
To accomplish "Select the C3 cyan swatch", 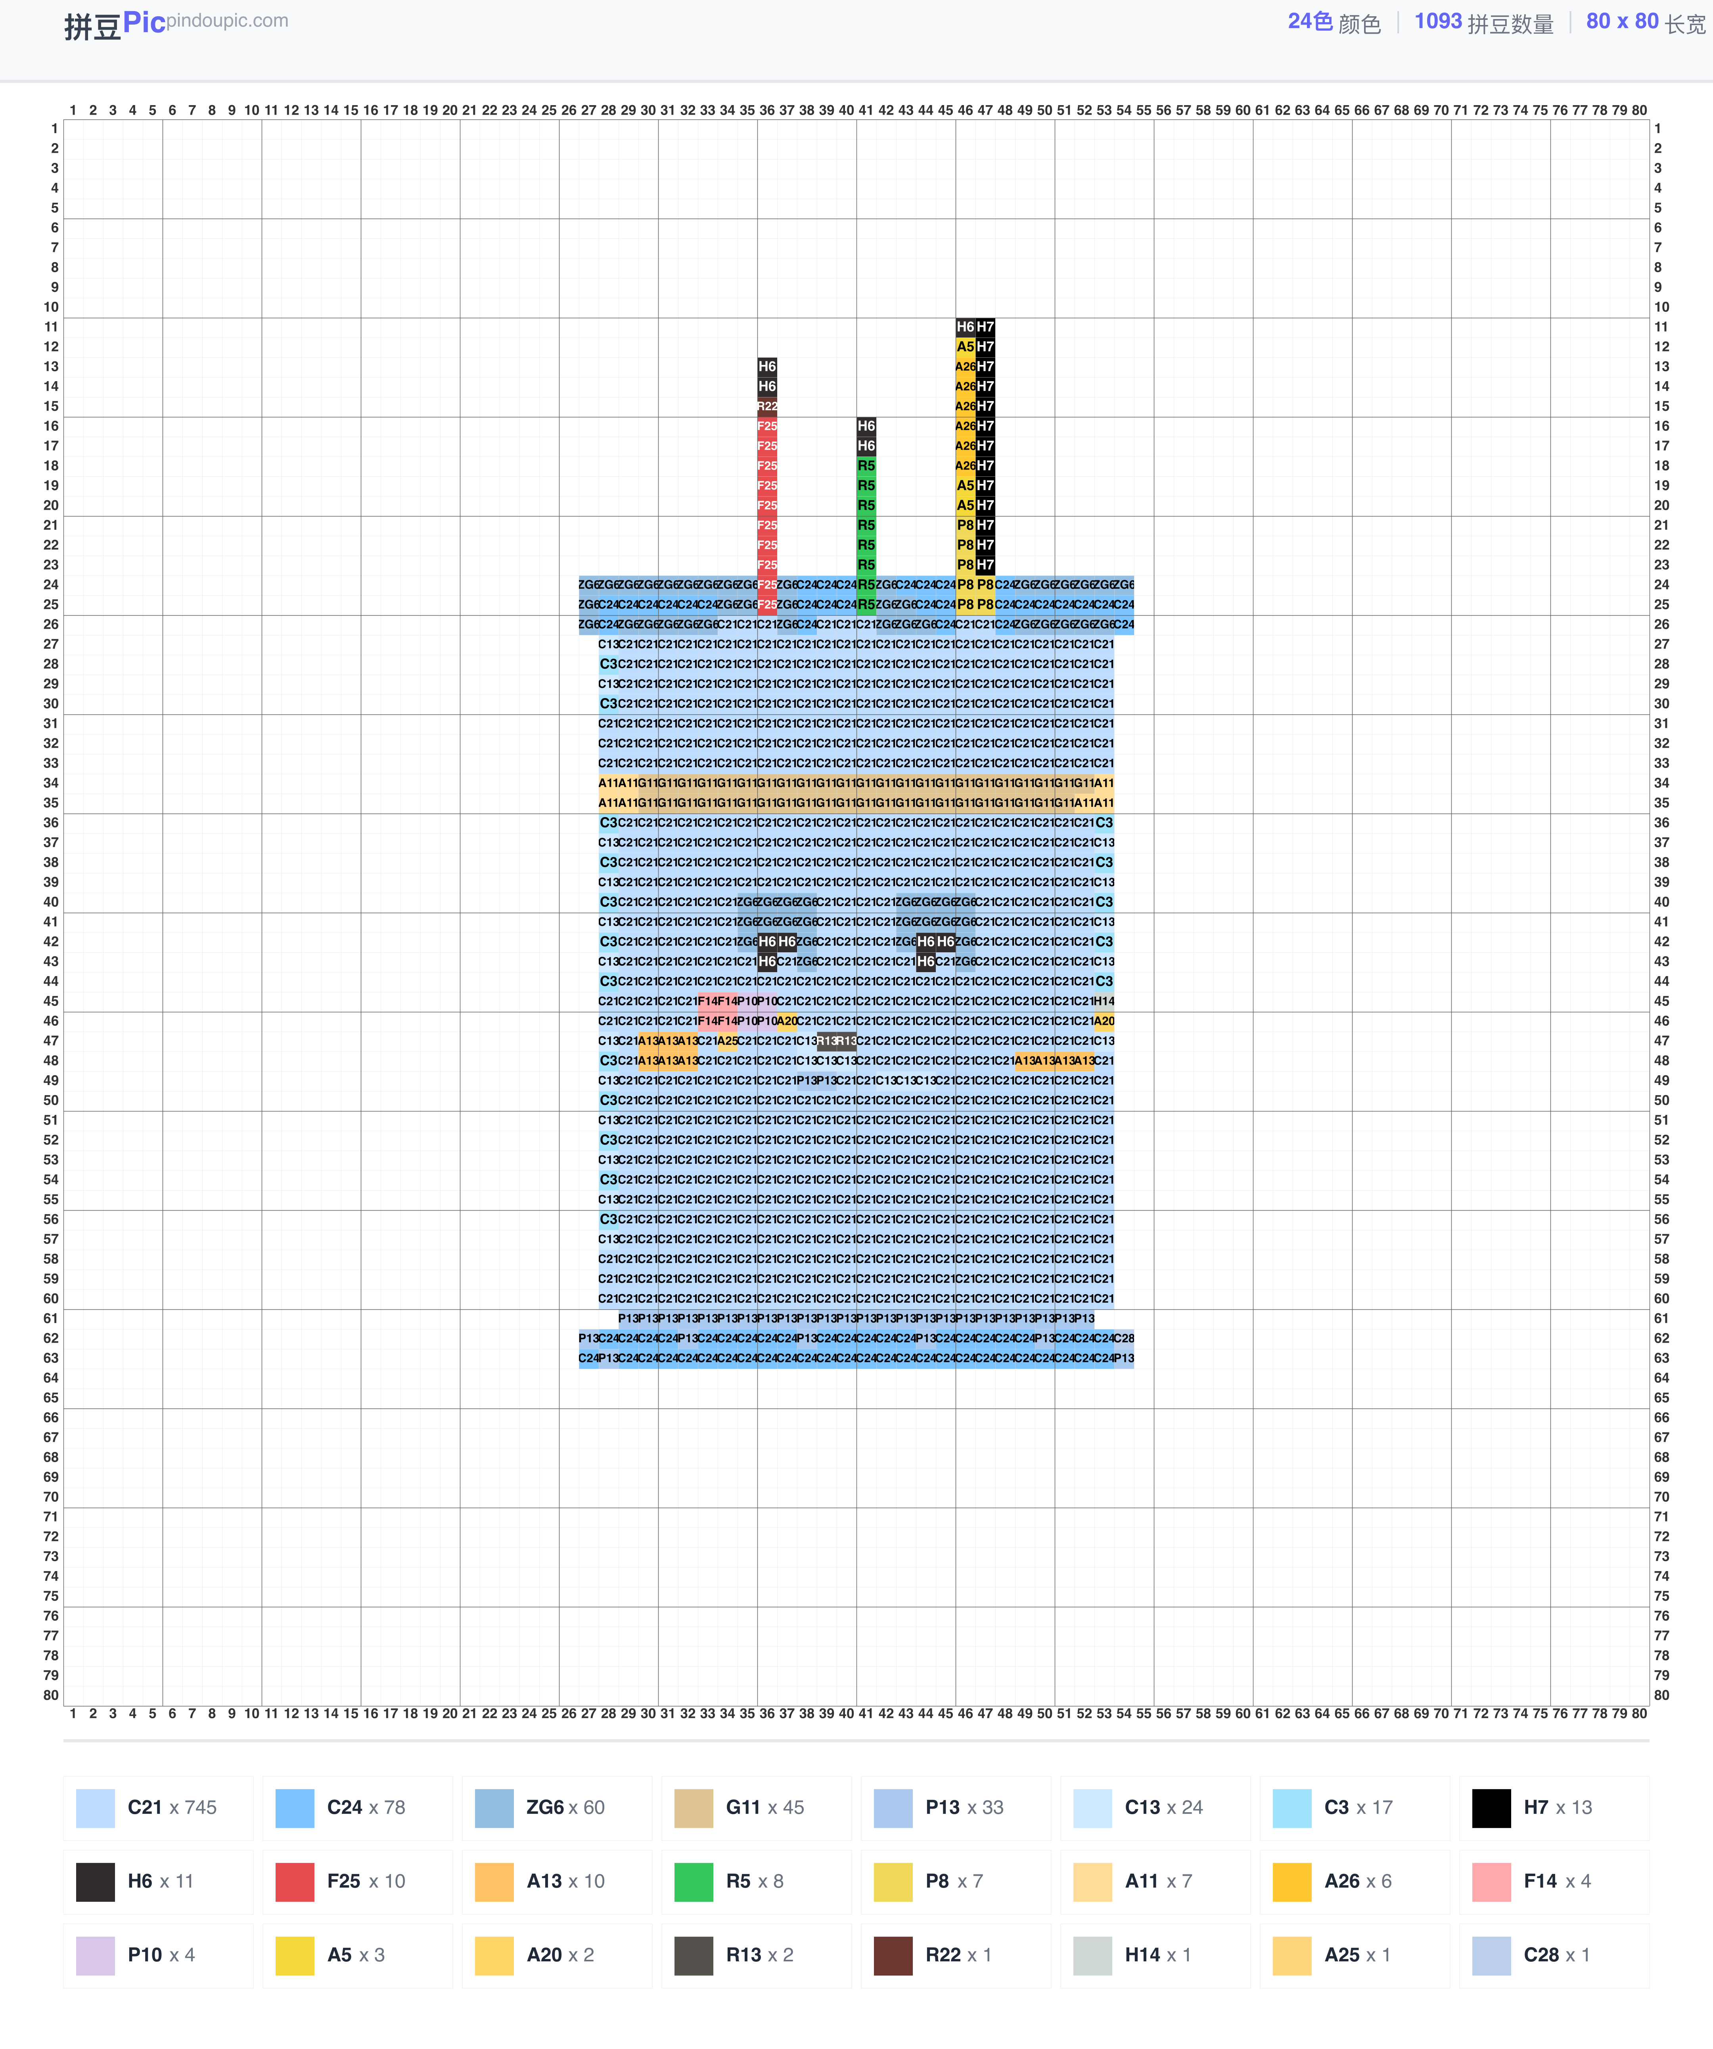I will point(1293,1808).
